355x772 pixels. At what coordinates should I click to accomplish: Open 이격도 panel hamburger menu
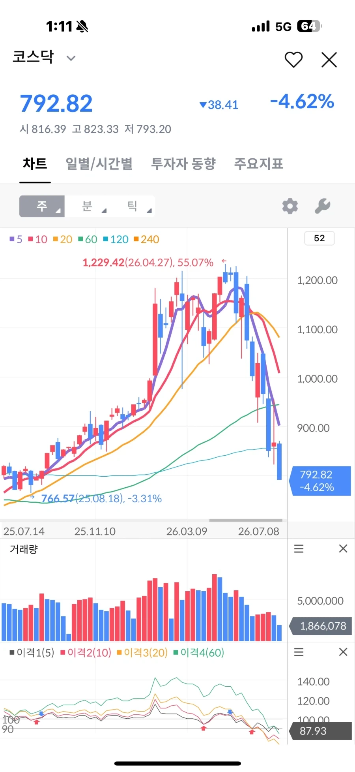pos(299,652)
